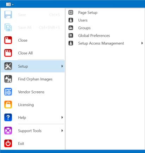
Task: Click the orange Licensing padlock icon
Action: tap(8, 105)
